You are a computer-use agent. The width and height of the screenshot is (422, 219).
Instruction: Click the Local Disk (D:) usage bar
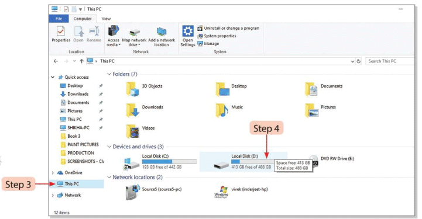pos(252,162)
